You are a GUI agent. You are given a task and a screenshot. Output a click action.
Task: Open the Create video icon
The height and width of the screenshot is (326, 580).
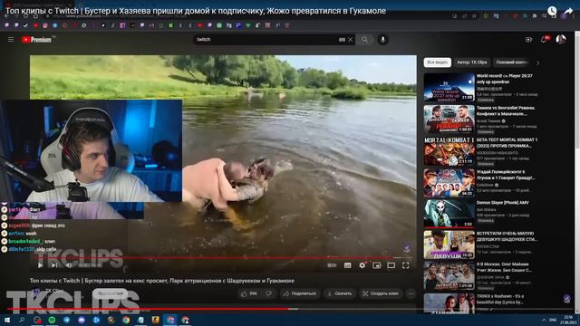(x=528, y=40)
